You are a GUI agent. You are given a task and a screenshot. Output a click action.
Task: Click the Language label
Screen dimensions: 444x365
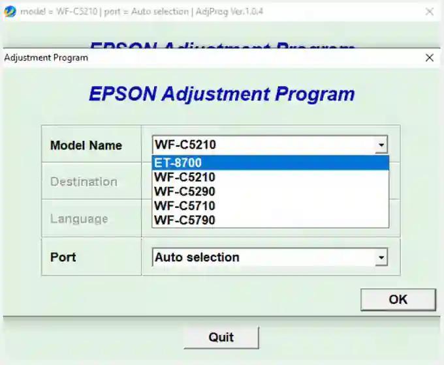click(x=79, y=219)
